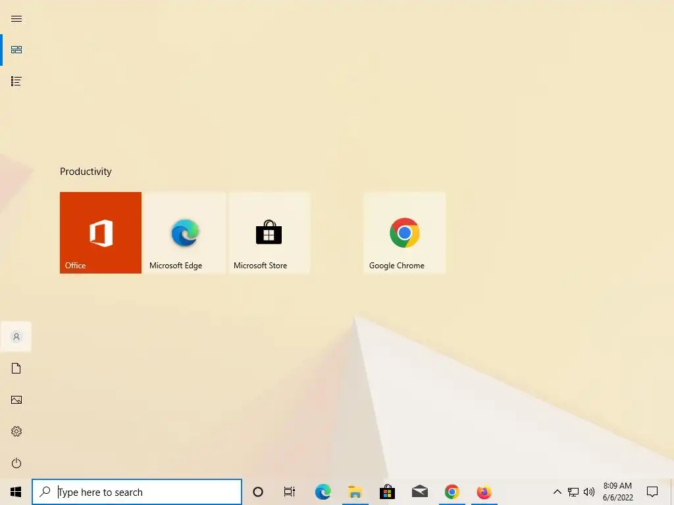The width and height of the screenshot is (674, 505).
Task: Open the Action Center notifications
Action: (x=652, y=492)
